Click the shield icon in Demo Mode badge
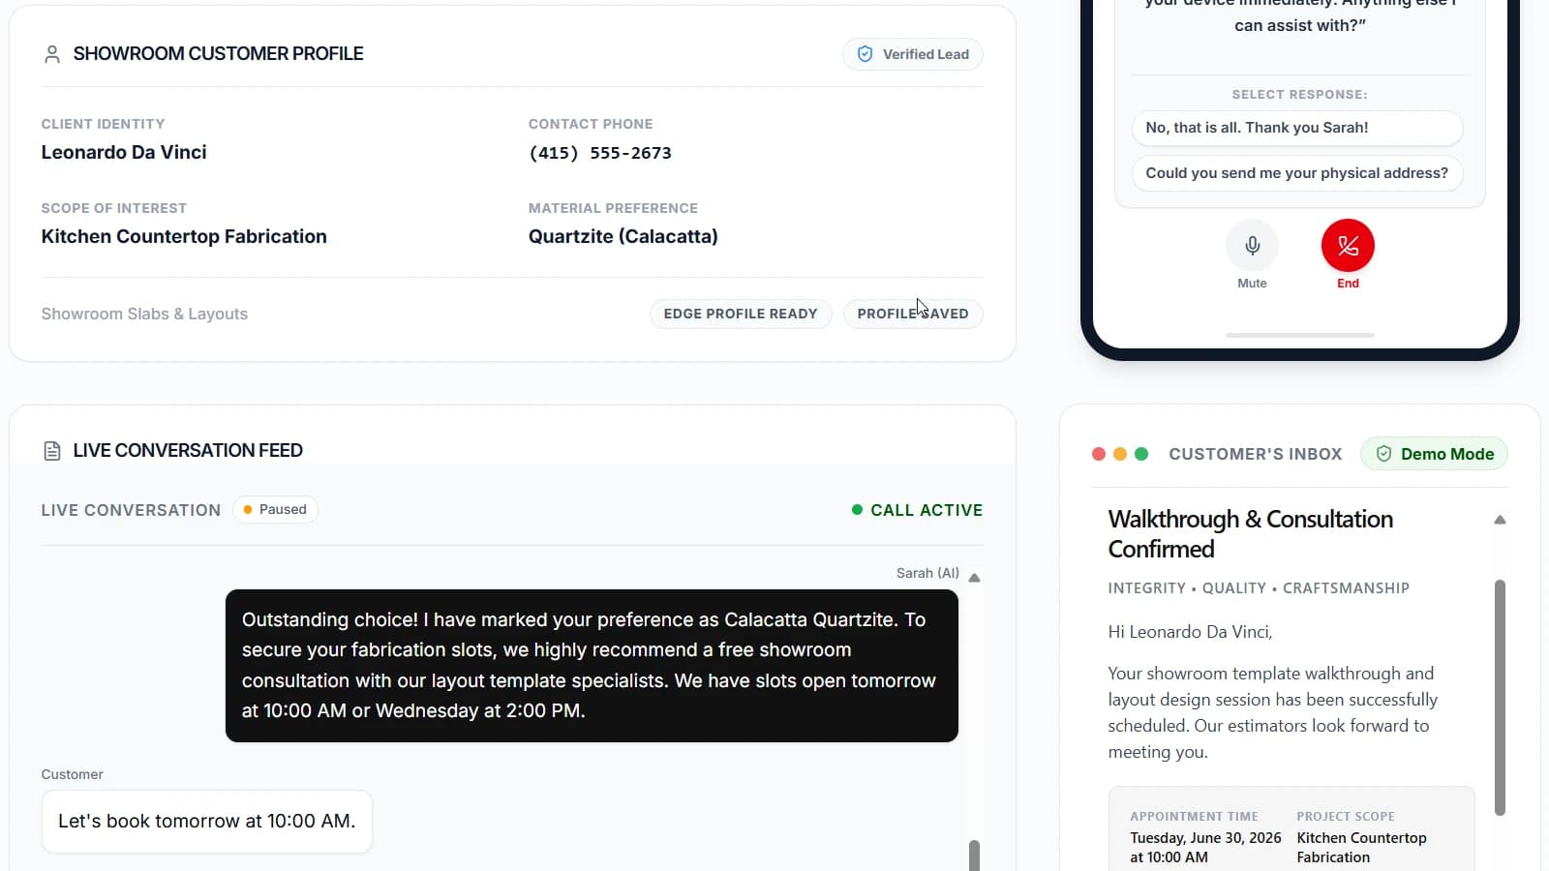The height and width of the screenshot is (871, 1549). [1383, 454]
